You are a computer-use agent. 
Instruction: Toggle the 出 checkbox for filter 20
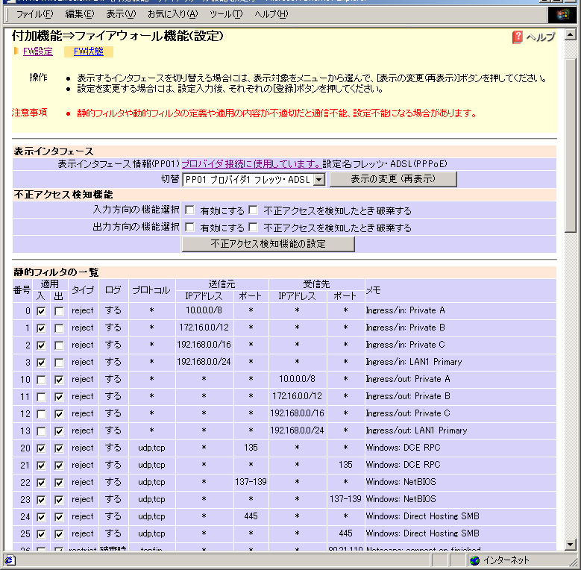click(x=59, y=448)
